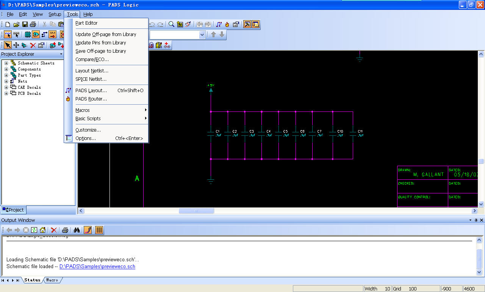Go to the previous sheet with the left-arrow icon

coord(200,24)
